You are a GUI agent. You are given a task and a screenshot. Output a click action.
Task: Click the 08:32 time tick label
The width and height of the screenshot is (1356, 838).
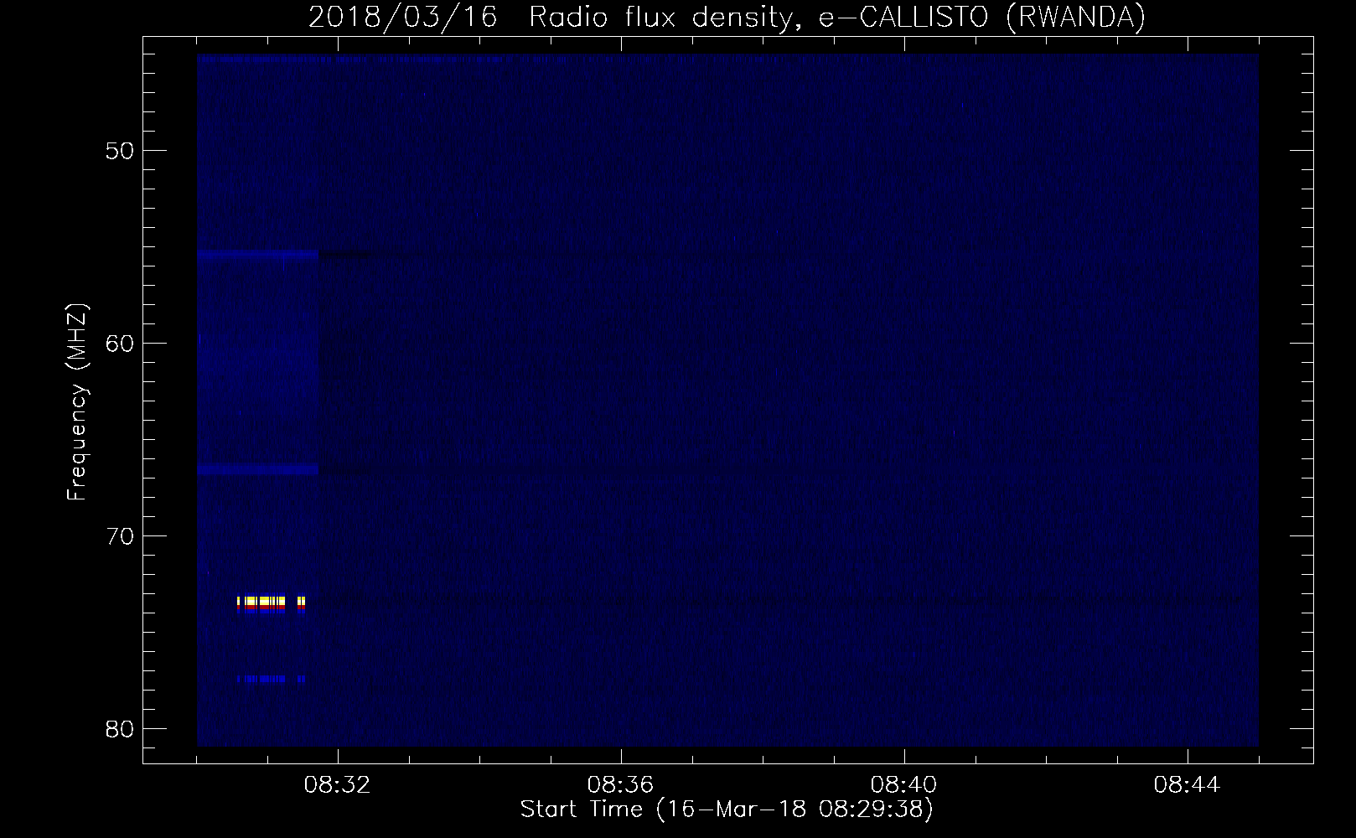pos(338,785)
